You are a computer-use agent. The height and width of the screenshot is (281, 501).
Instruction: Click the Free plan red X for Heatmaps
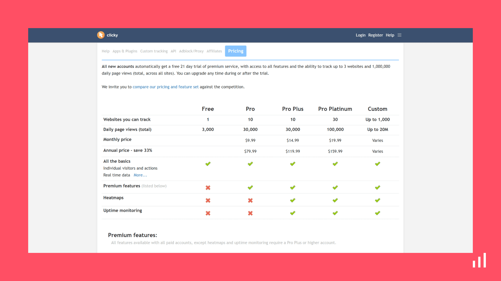tap(208, 200)
